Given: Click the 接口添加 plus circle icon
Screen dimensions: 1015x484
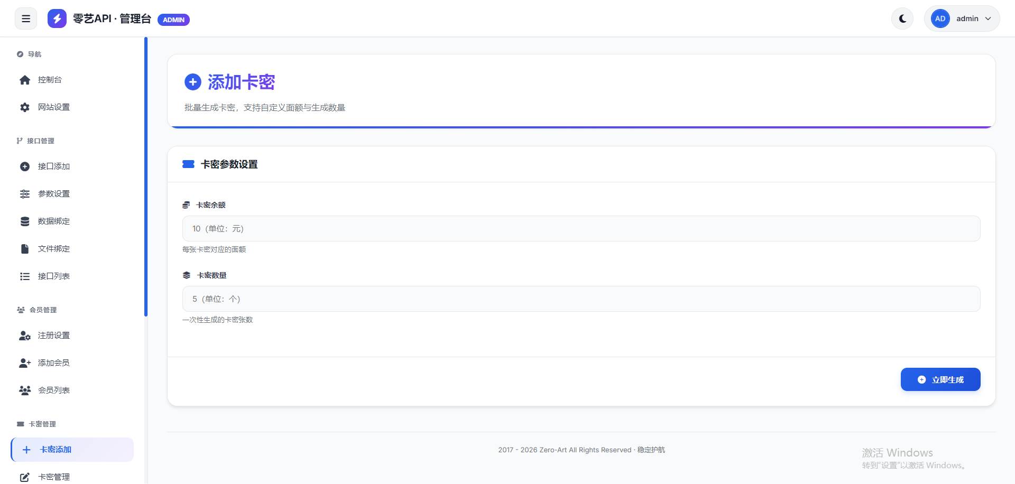Looking at the screenshot, I should tap(25, 166).
